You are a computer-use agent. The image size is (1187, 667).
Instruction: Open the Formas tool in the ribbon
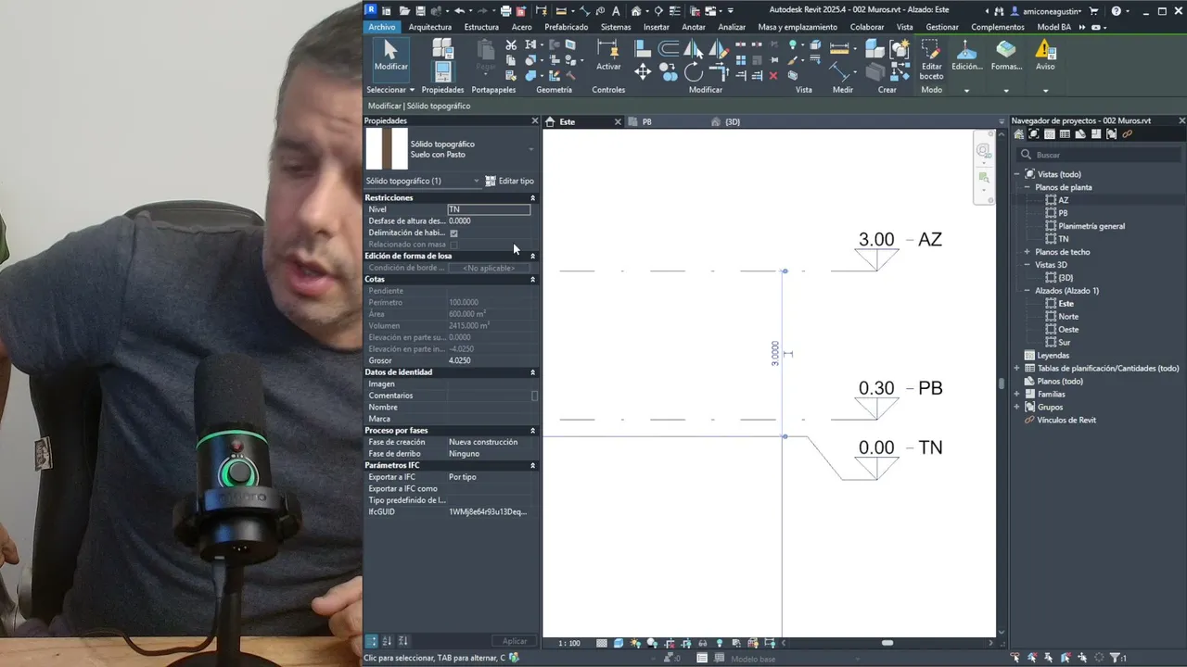click(1006, 56)
